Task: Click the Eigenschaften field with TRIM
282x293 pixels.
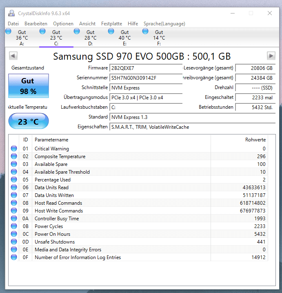Action: pyautogui.click(x=192, y=127)
